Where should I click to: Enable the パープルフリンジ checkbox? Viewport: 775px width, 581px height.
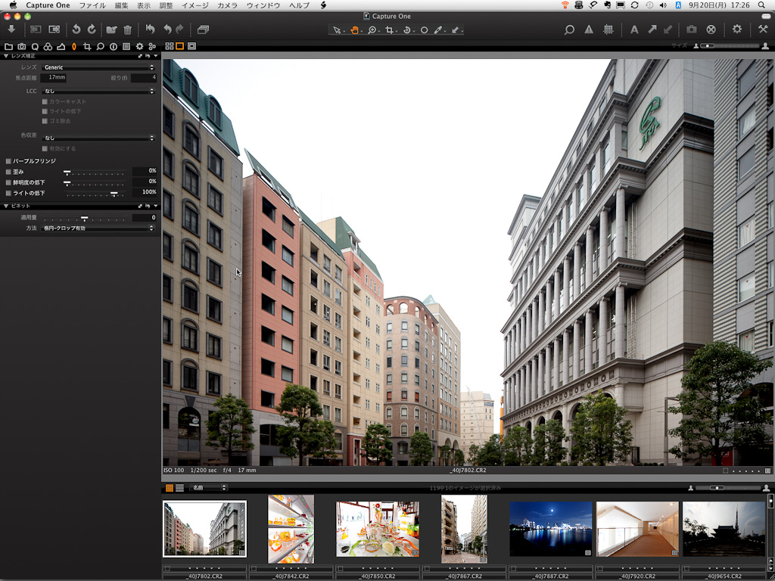8,161
